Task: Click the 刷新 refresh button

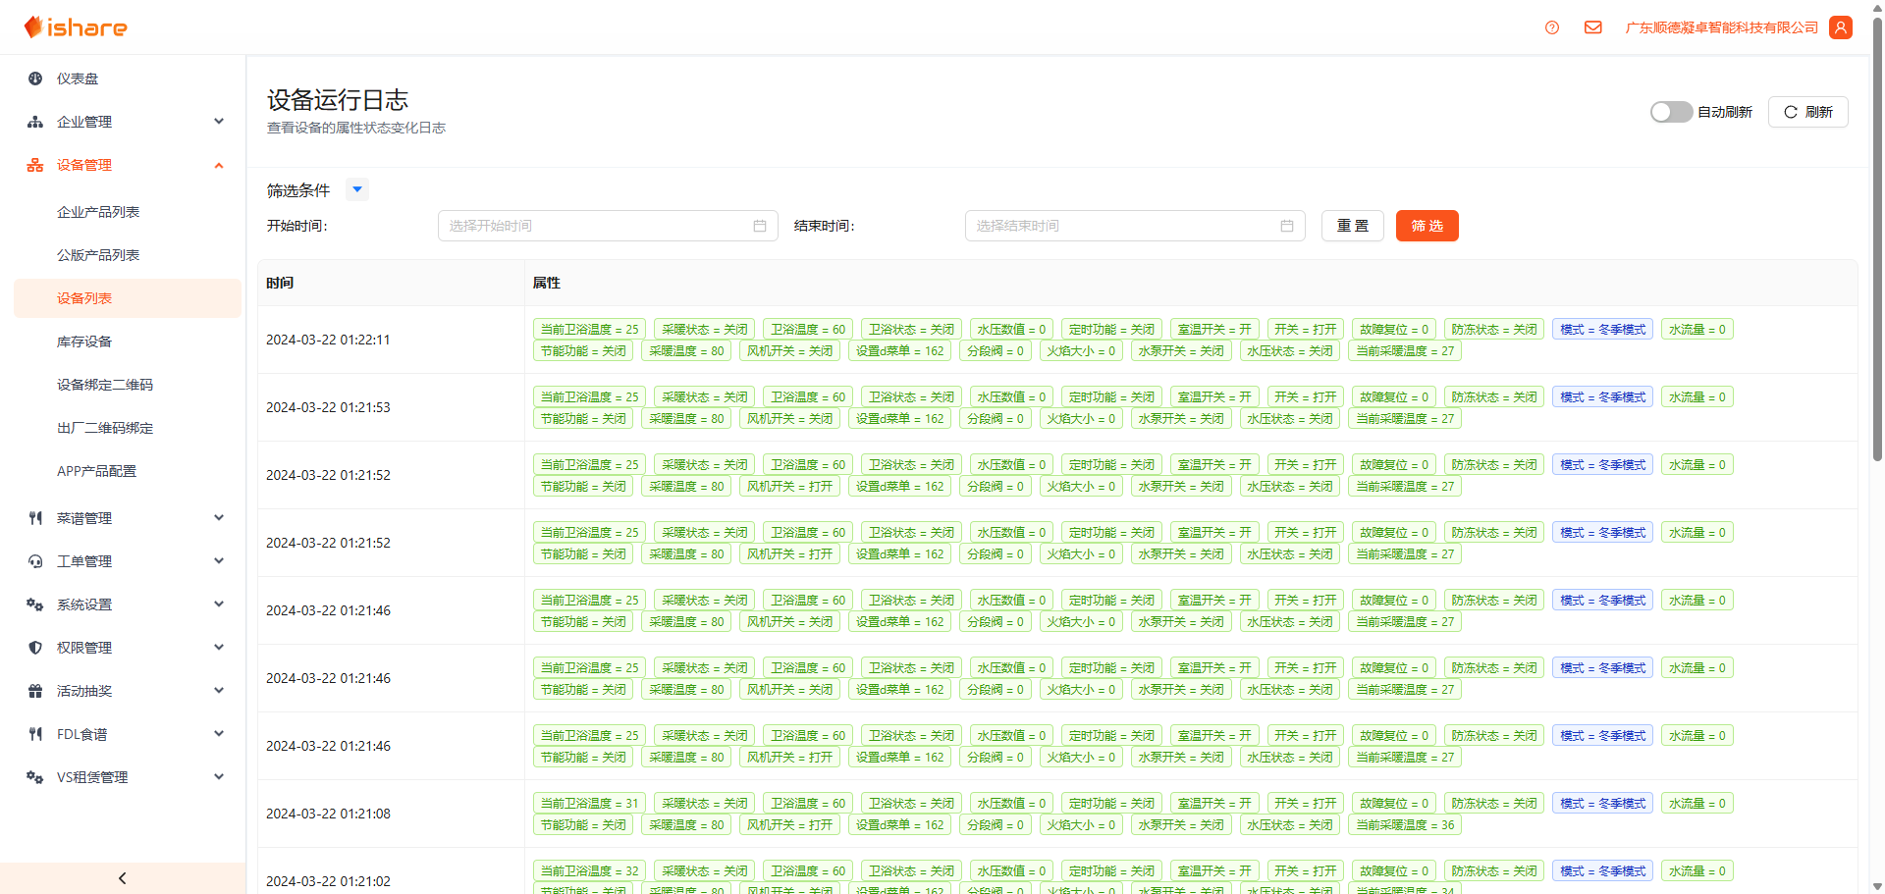Action: click(1807, 112)
